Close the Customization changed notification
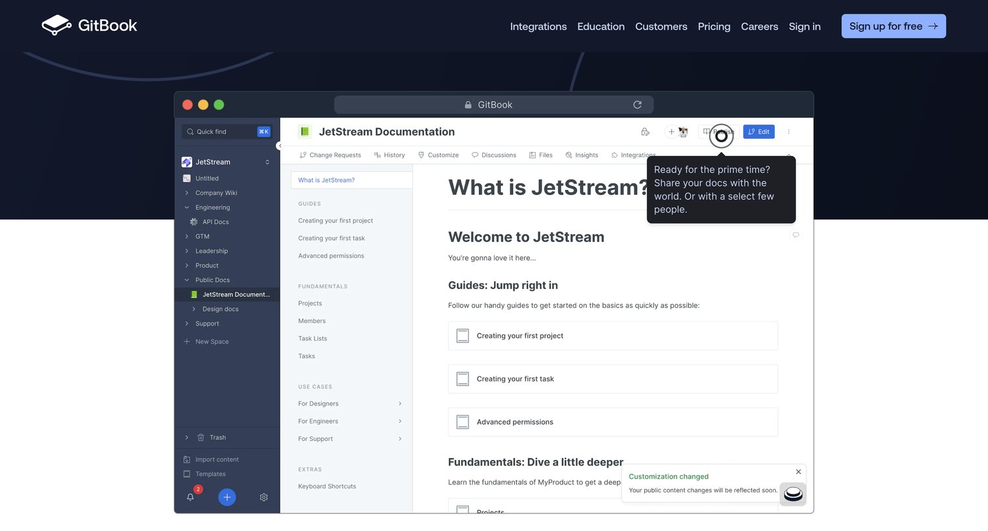 click(x=799, y=472)
